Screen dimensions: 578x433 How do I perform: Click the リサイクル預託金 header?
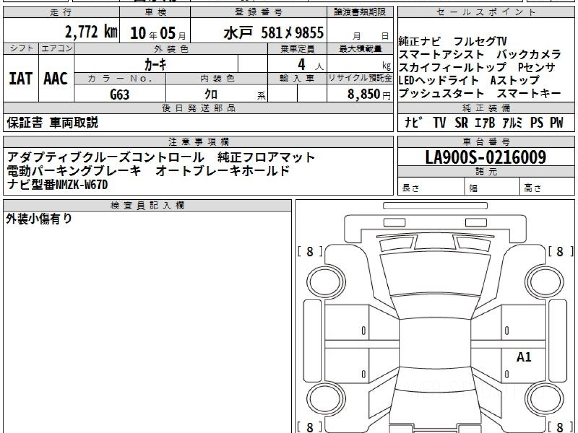point(360,78)
